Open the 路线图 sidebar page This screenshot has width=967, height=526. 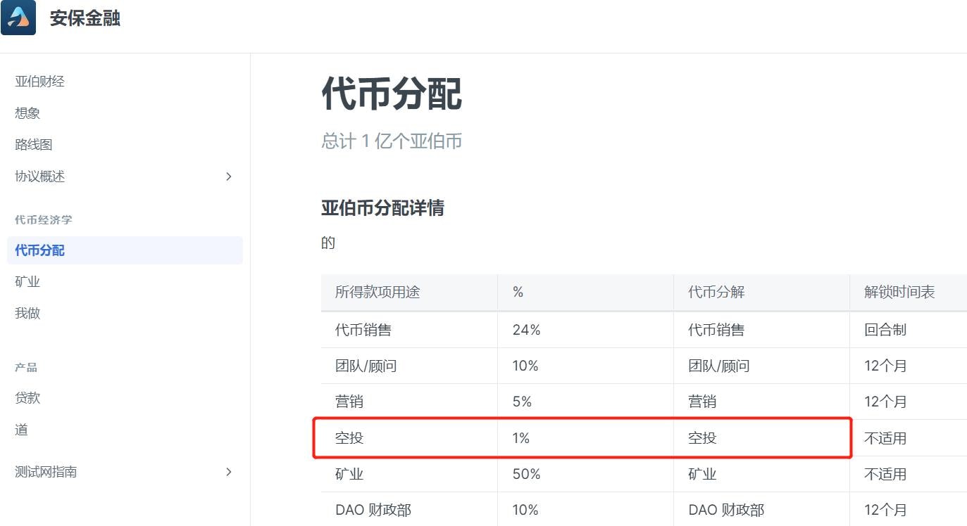click(33, 144)
